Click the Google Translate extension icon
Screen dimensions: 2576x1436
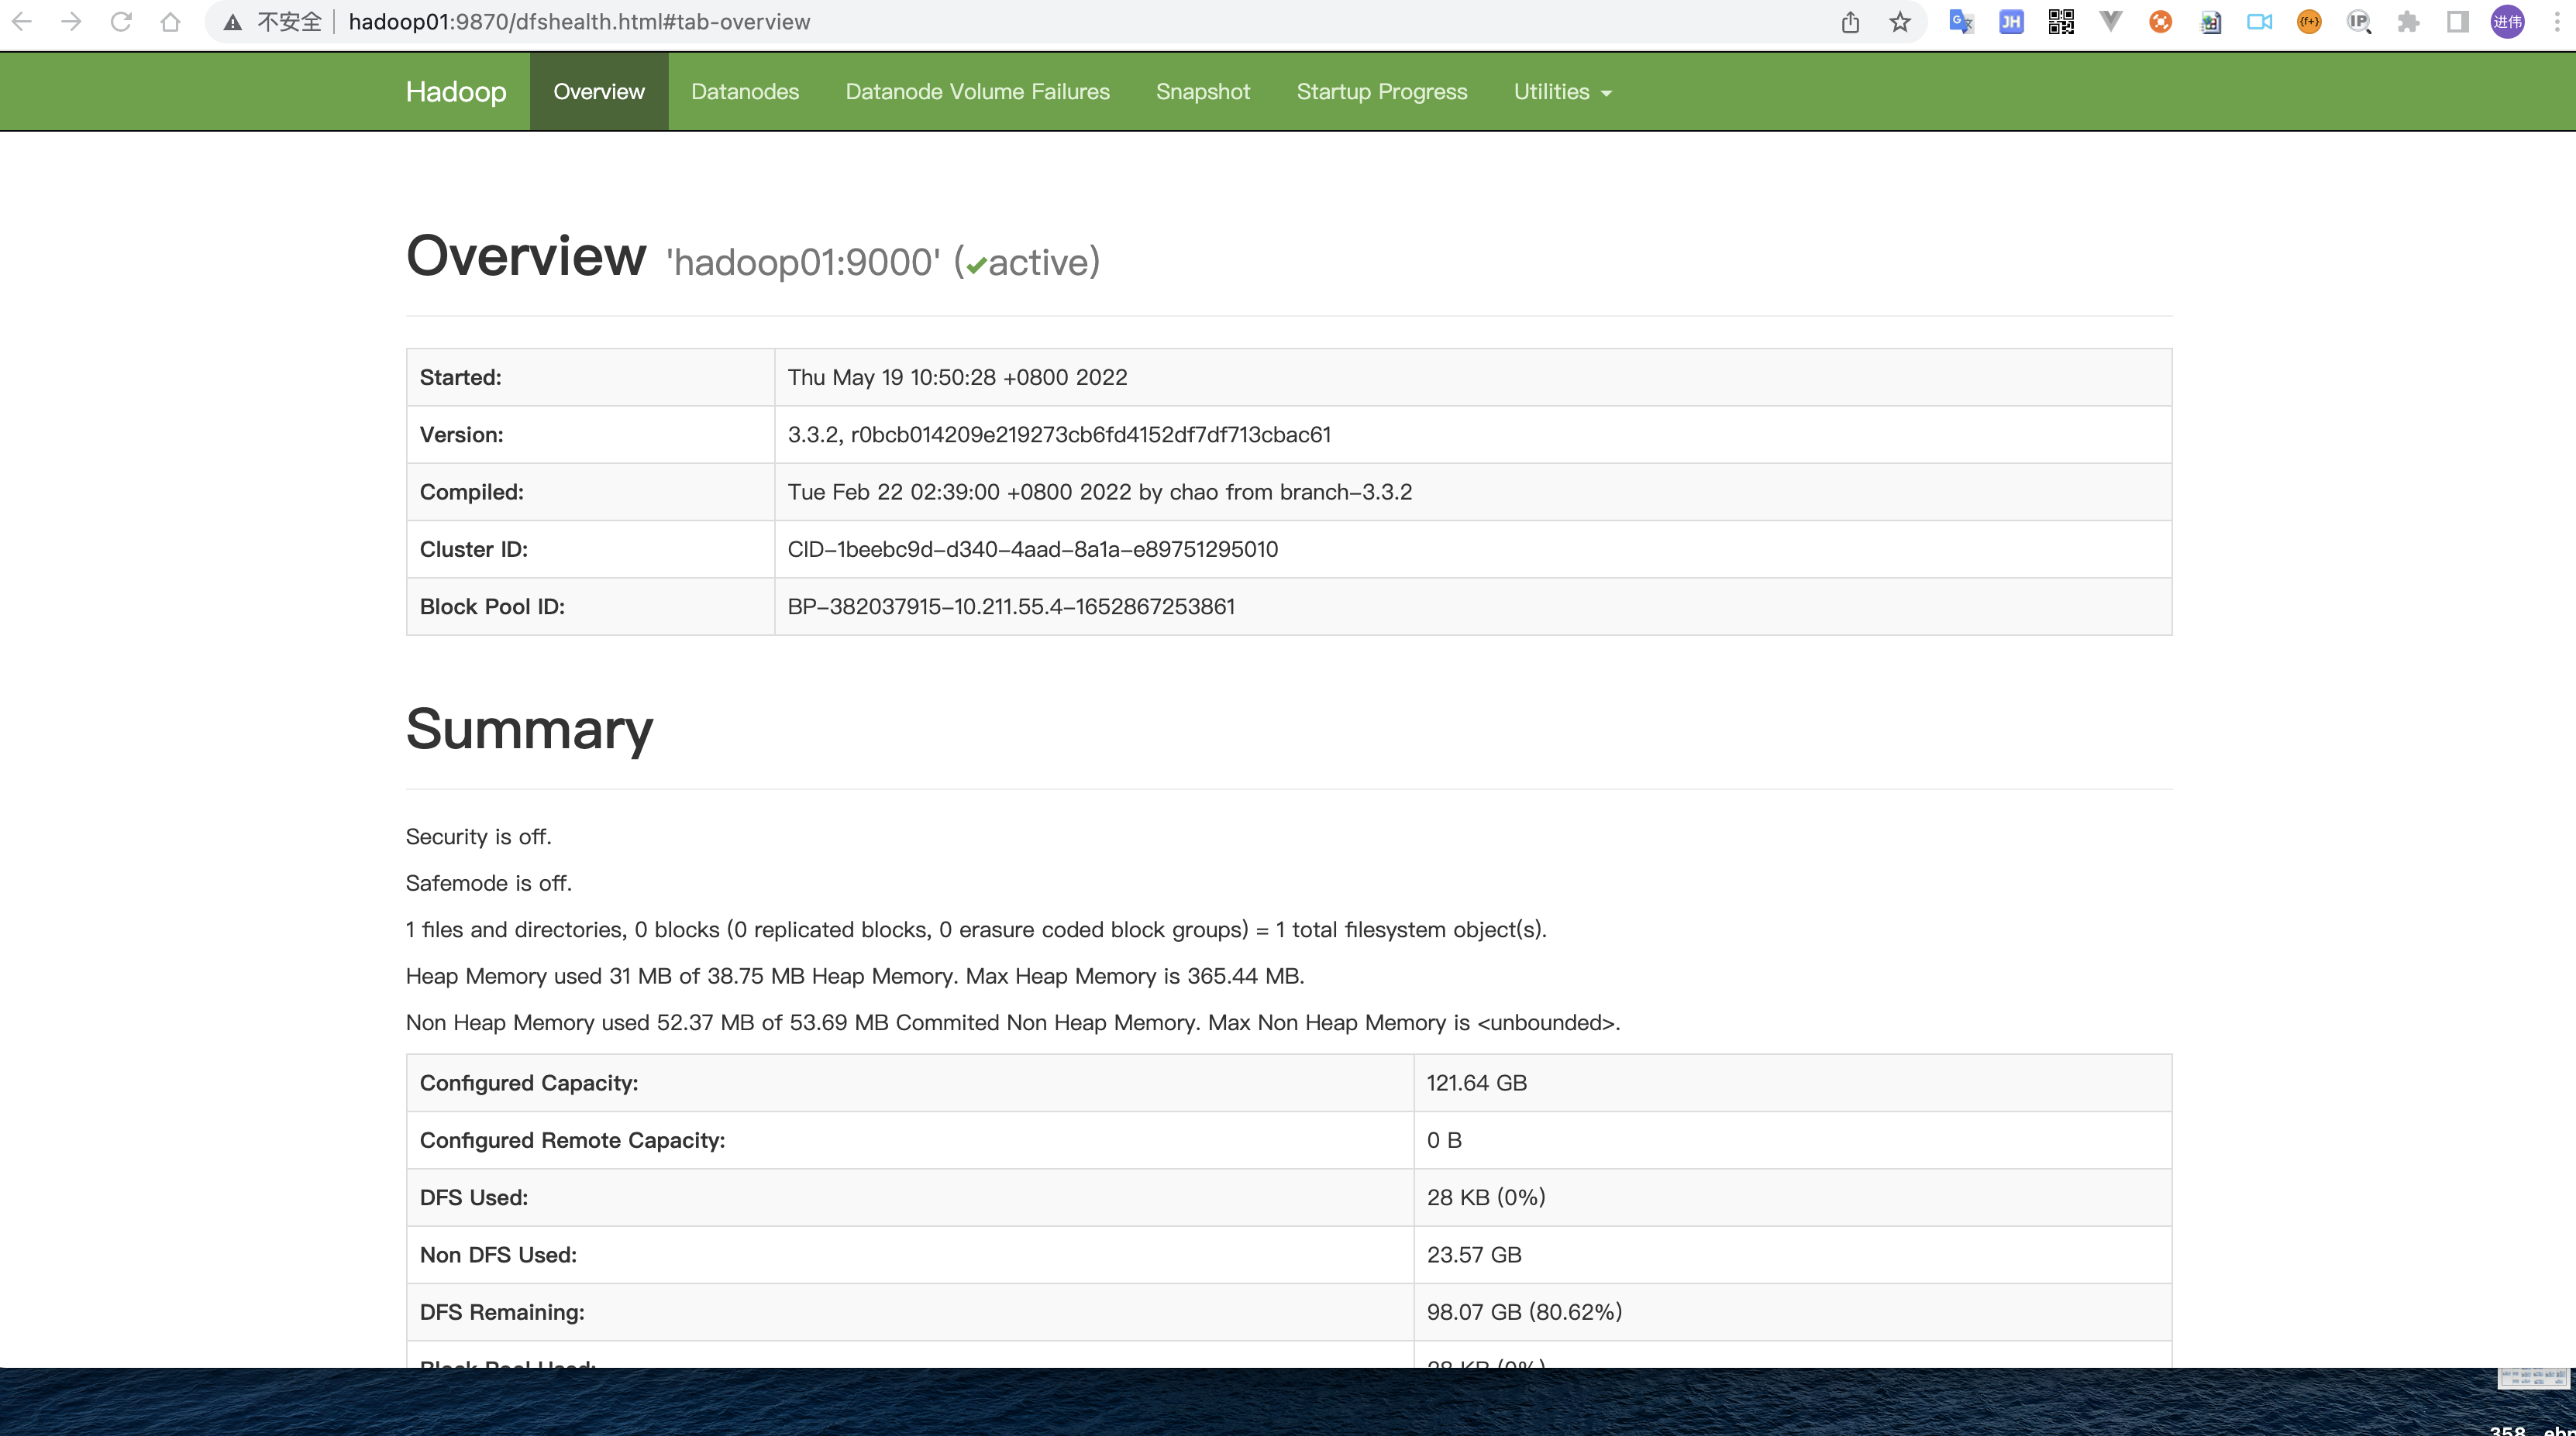pos(1961,22)
